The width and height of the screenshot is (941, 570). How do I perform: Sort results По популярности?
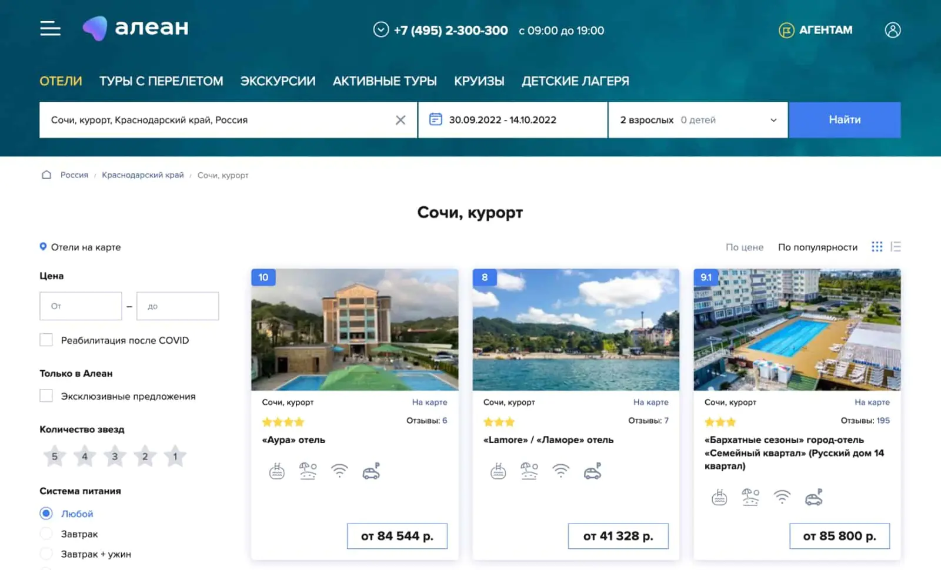tap(817, 247)
